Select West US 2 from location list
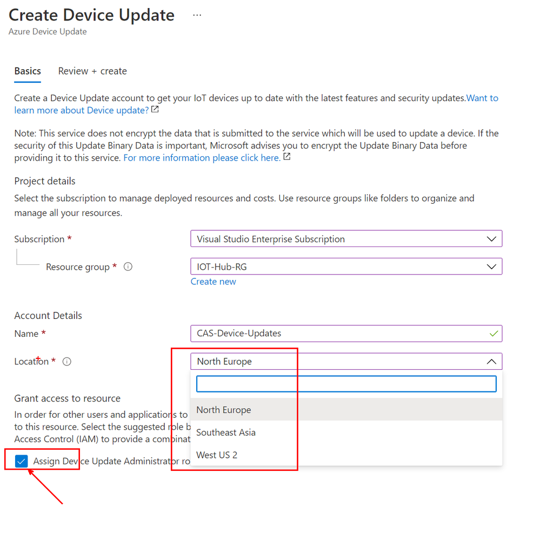The image size is (540, 540). coord(346,455)
